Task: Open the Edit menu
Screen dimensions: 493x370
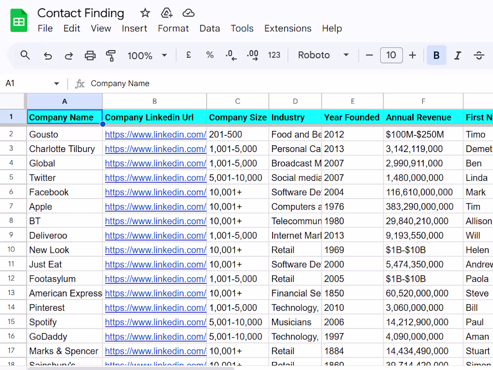Action: pos(72,28)
